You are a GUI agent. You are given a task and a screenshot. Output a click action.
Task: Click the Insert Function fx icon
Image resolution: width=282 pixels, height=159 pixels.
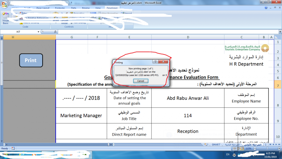point(55,32)
